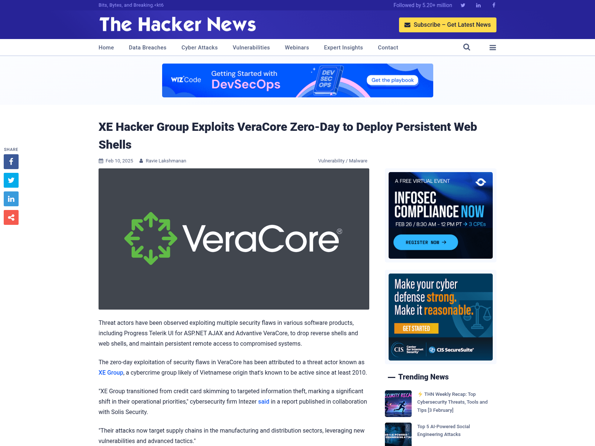Viewport: 595px width, 446px height.
Task: Go to Home nav item
Action: pos(106,48)
